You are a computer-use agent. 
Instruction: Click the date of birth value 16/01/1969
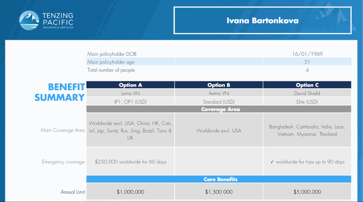pyautogui.click(x=307, y=54)
